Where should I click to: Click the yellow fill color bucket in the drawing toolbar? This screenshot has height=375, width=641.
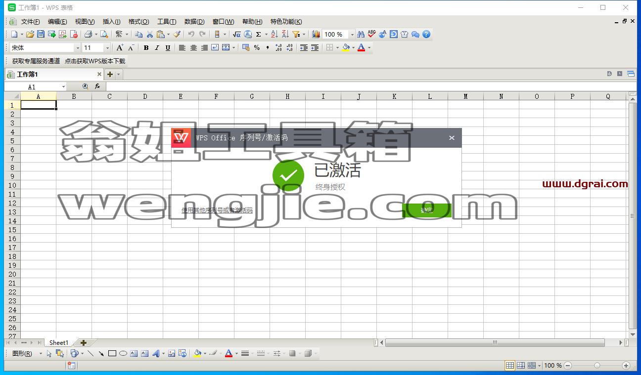197,353
